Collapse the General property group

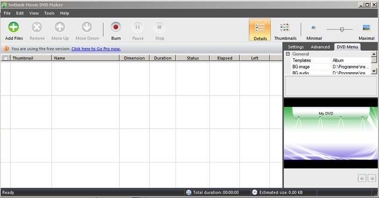288,54
